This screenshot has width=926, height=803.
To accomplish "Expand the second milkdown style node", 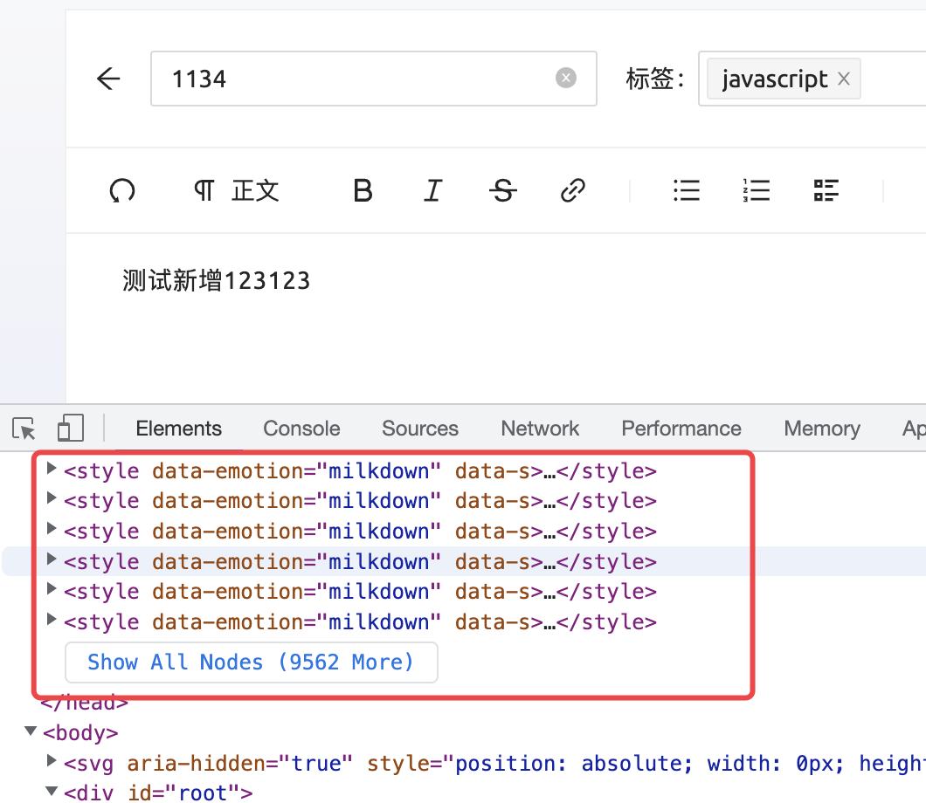I will tap(52, 498).
